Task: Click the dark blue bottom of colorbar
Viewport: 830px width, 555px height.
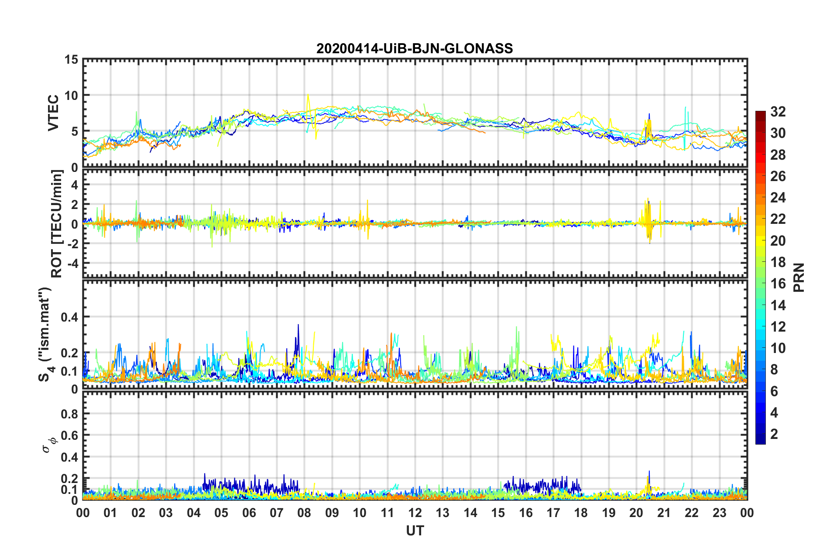Action: [x=761, y=439]
